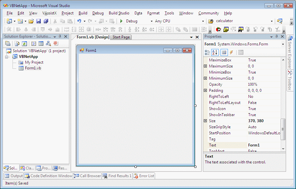Save the current file with floppy icon
The height and width of the screenshot is (189, 296).
(x=39, y=21)
